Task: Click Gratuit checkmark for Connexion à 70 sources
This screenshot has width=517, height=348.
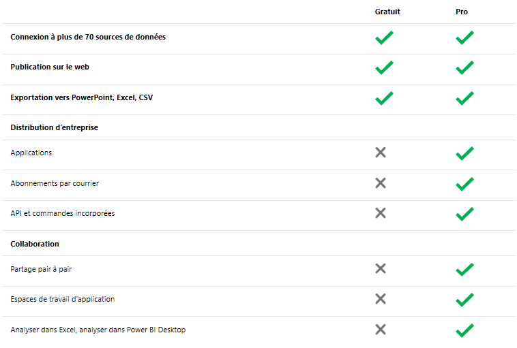Action: pos(384,37)
